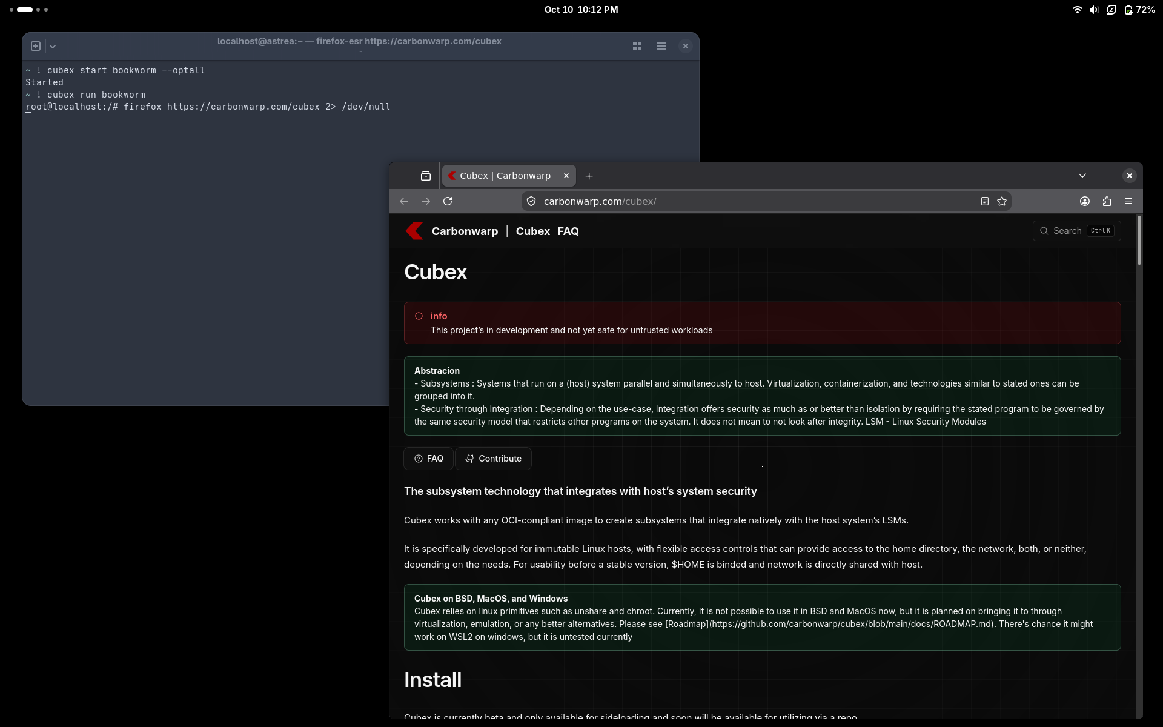Screen dimensions: 1163x727
Task: Open Firefox account menu
Action: (1085, 201)
